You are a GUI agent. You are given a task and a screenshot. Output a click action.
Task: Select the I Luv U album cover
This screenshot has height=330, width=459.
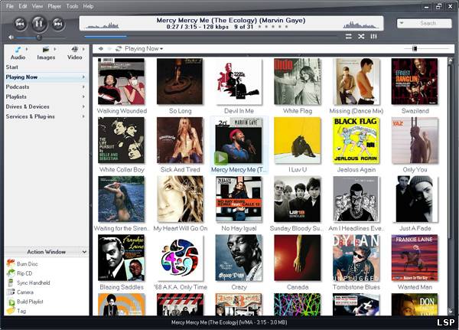click(297, 140)
